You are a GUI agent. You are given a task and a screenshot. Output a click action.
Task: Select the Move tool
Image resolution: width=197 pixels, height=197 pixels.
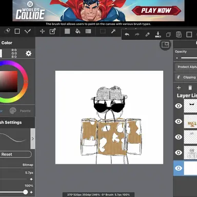coord(42,31)
